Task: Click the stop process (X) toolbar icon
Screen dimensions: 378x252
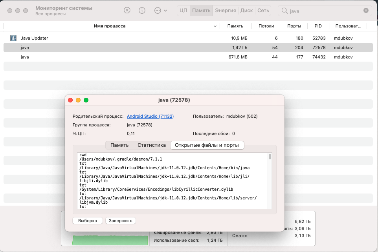Action: [x=127, y=10]
